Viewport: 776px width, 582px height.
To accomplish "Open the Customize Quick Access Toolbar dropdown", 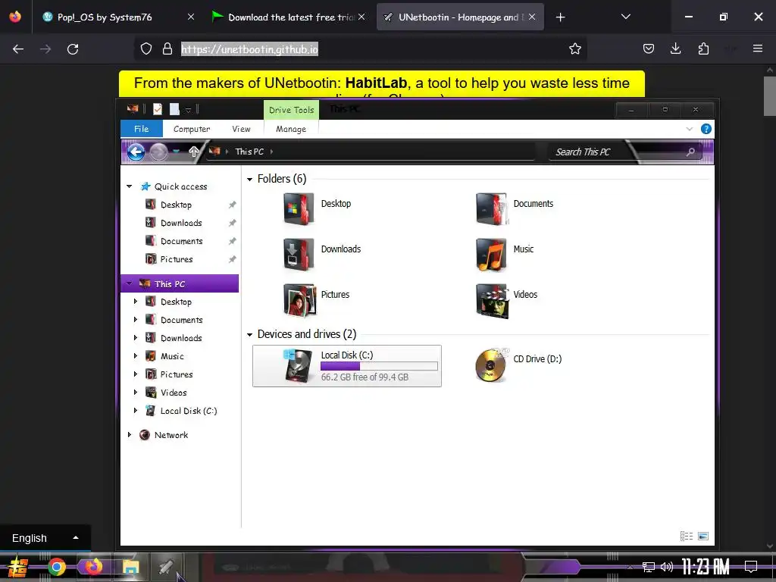I will (x=188, y=110).
